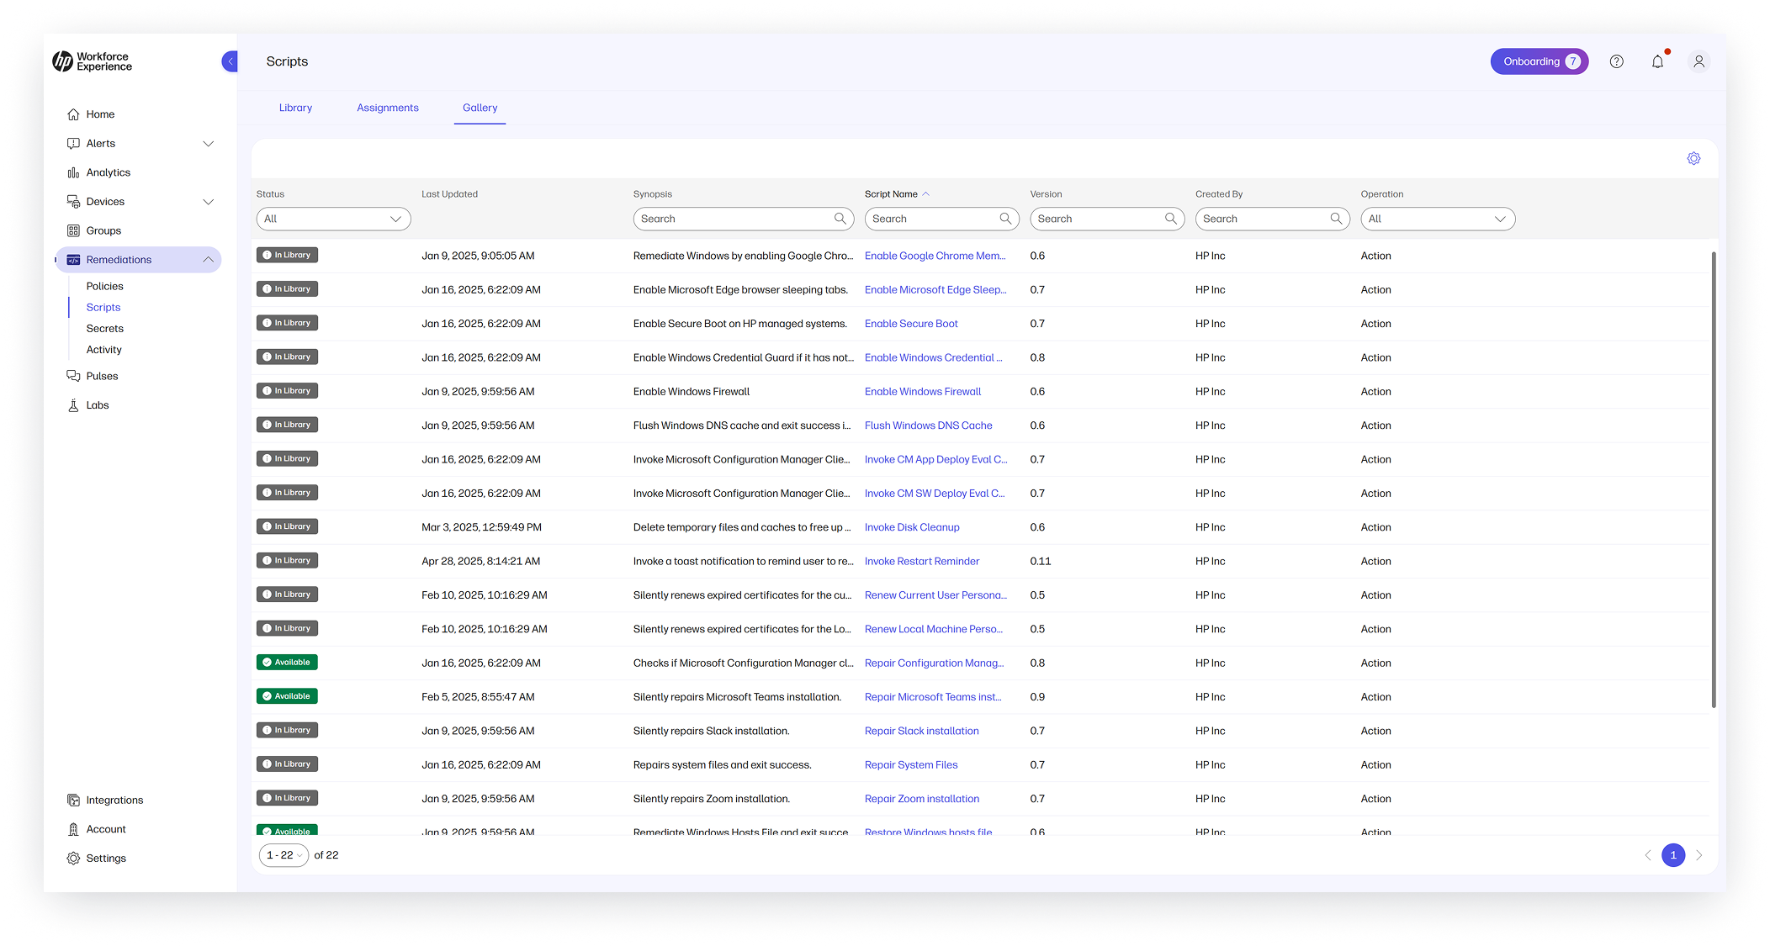Open Enable Secure Boot script link
The height and width of the screenshot is (946, 1770).
point(911,324)
